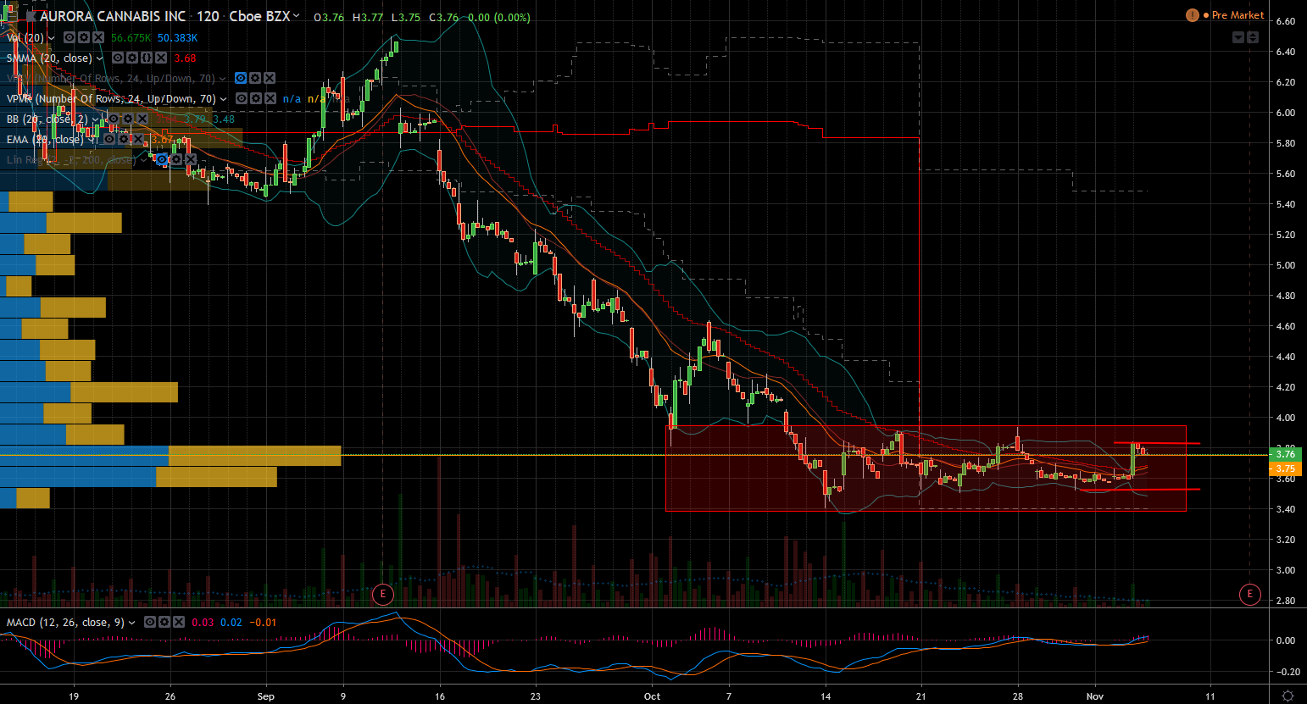Click the Oct label on the time axis
The image size is (1307, 704).
tap(652, 696)
